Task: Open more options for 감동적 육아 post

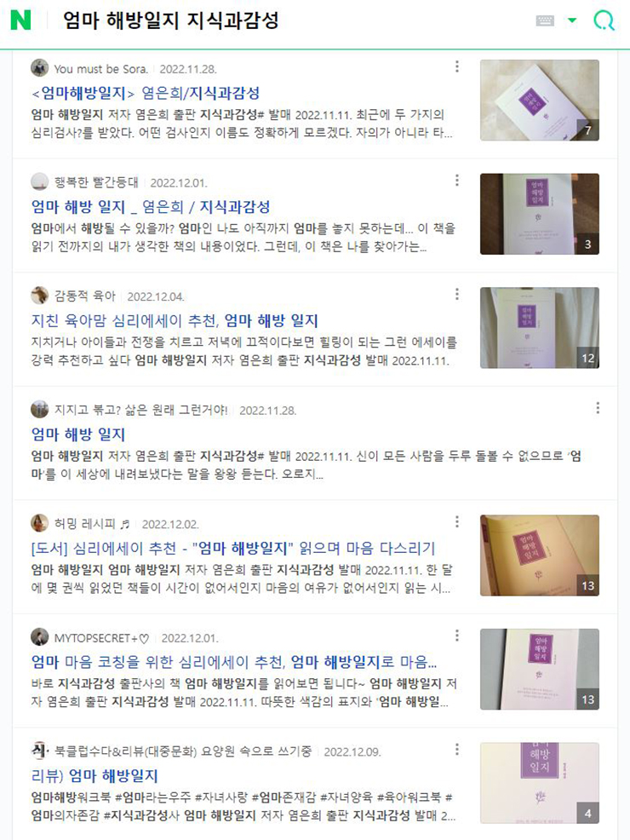Action: pyautogui.click(x=456, y=294)
